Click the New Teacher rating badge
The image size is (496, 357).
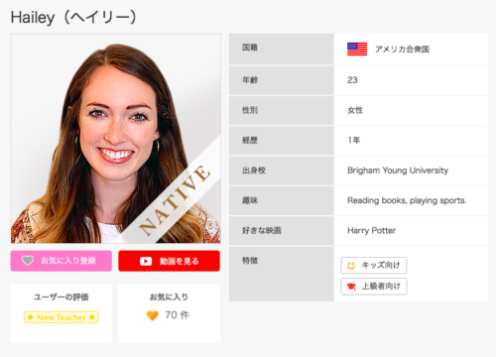pos(62,317)
